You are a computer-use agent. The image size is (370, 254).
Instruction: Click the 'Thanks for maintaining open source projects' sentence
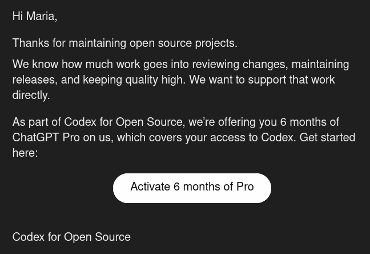point(124,44)
